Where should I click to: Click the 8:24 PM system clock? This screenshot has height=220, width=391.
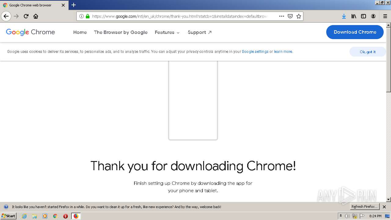point(375,216)
